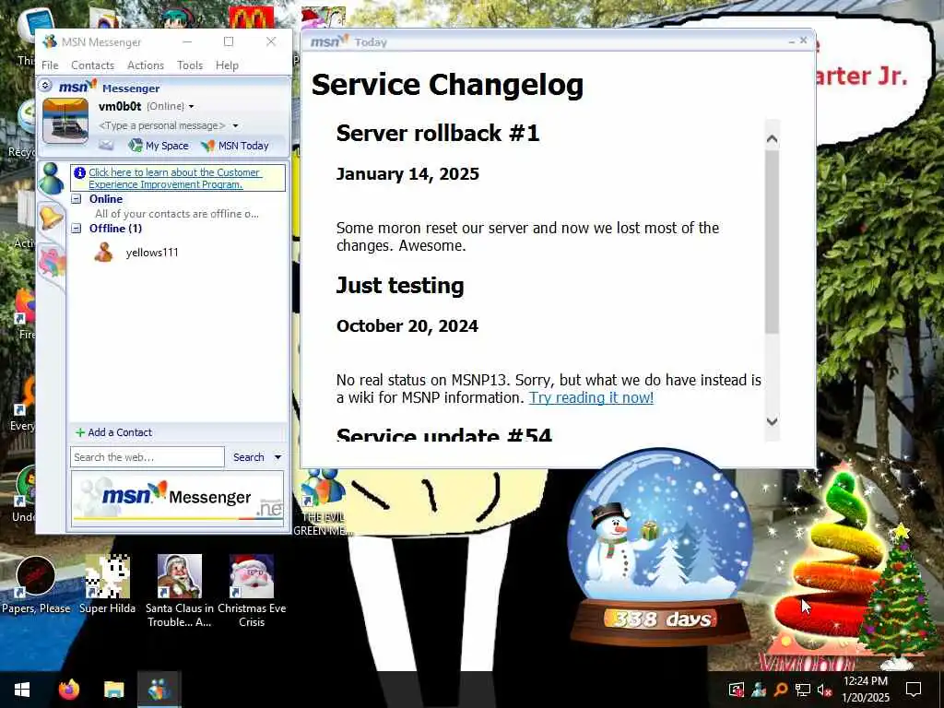Open the Super Hilda desktop icon
This screenshot has height=708, width=944.
click(x=107, y=584)
